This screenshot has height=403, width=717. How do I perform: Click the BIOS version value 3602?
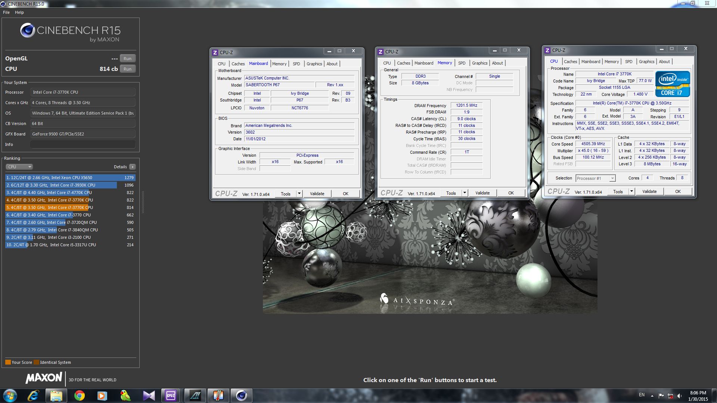tap(299, 132)
